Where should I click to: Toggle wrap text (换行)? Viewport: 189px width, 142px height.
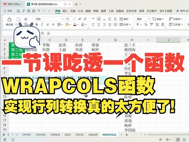point(124,19)
